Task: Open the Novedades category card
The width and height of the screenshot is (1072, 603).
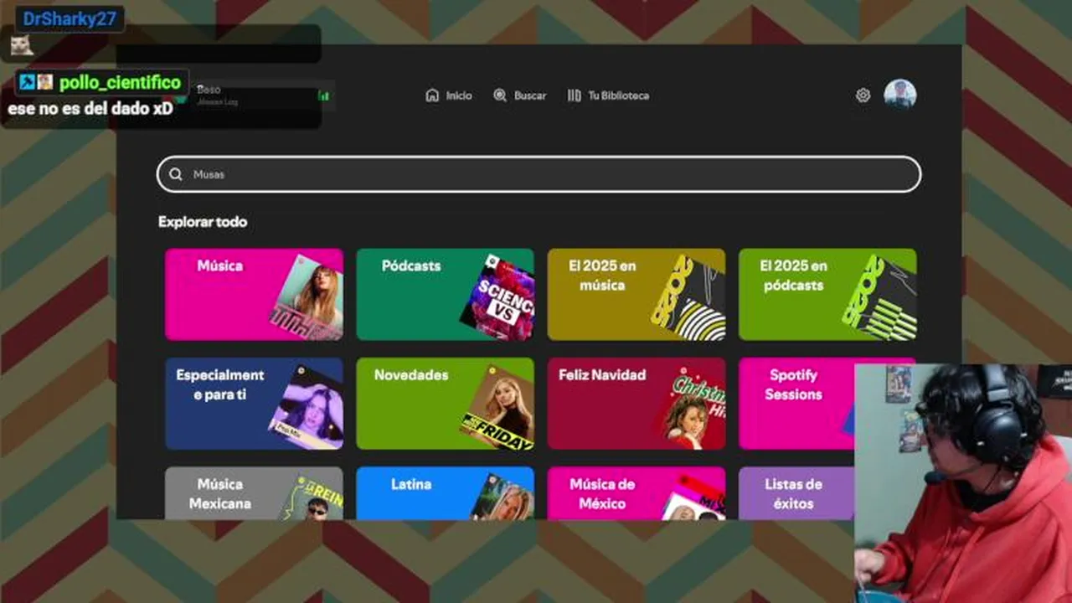Action: click(446, 404)
